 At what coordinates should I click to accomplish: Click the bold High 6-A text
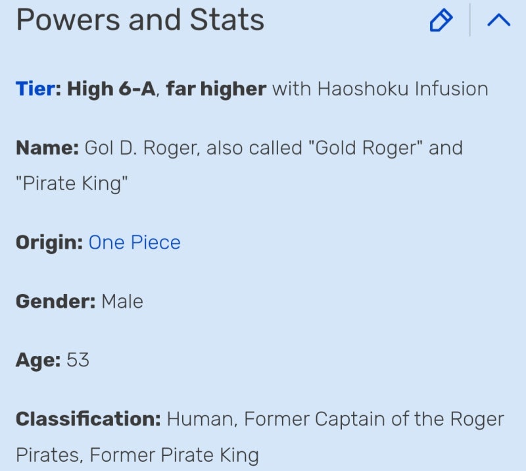tap(110, 88)
